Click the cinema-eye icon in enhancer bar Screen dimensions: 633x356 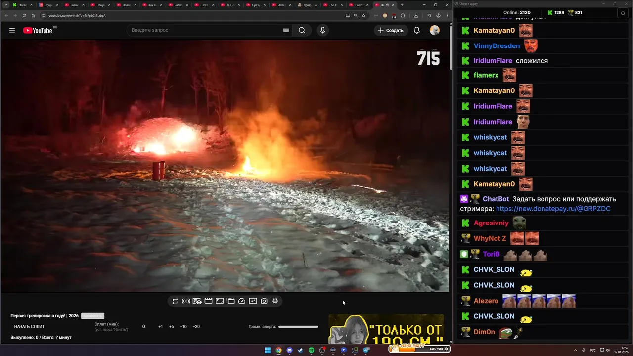point(197,301)
